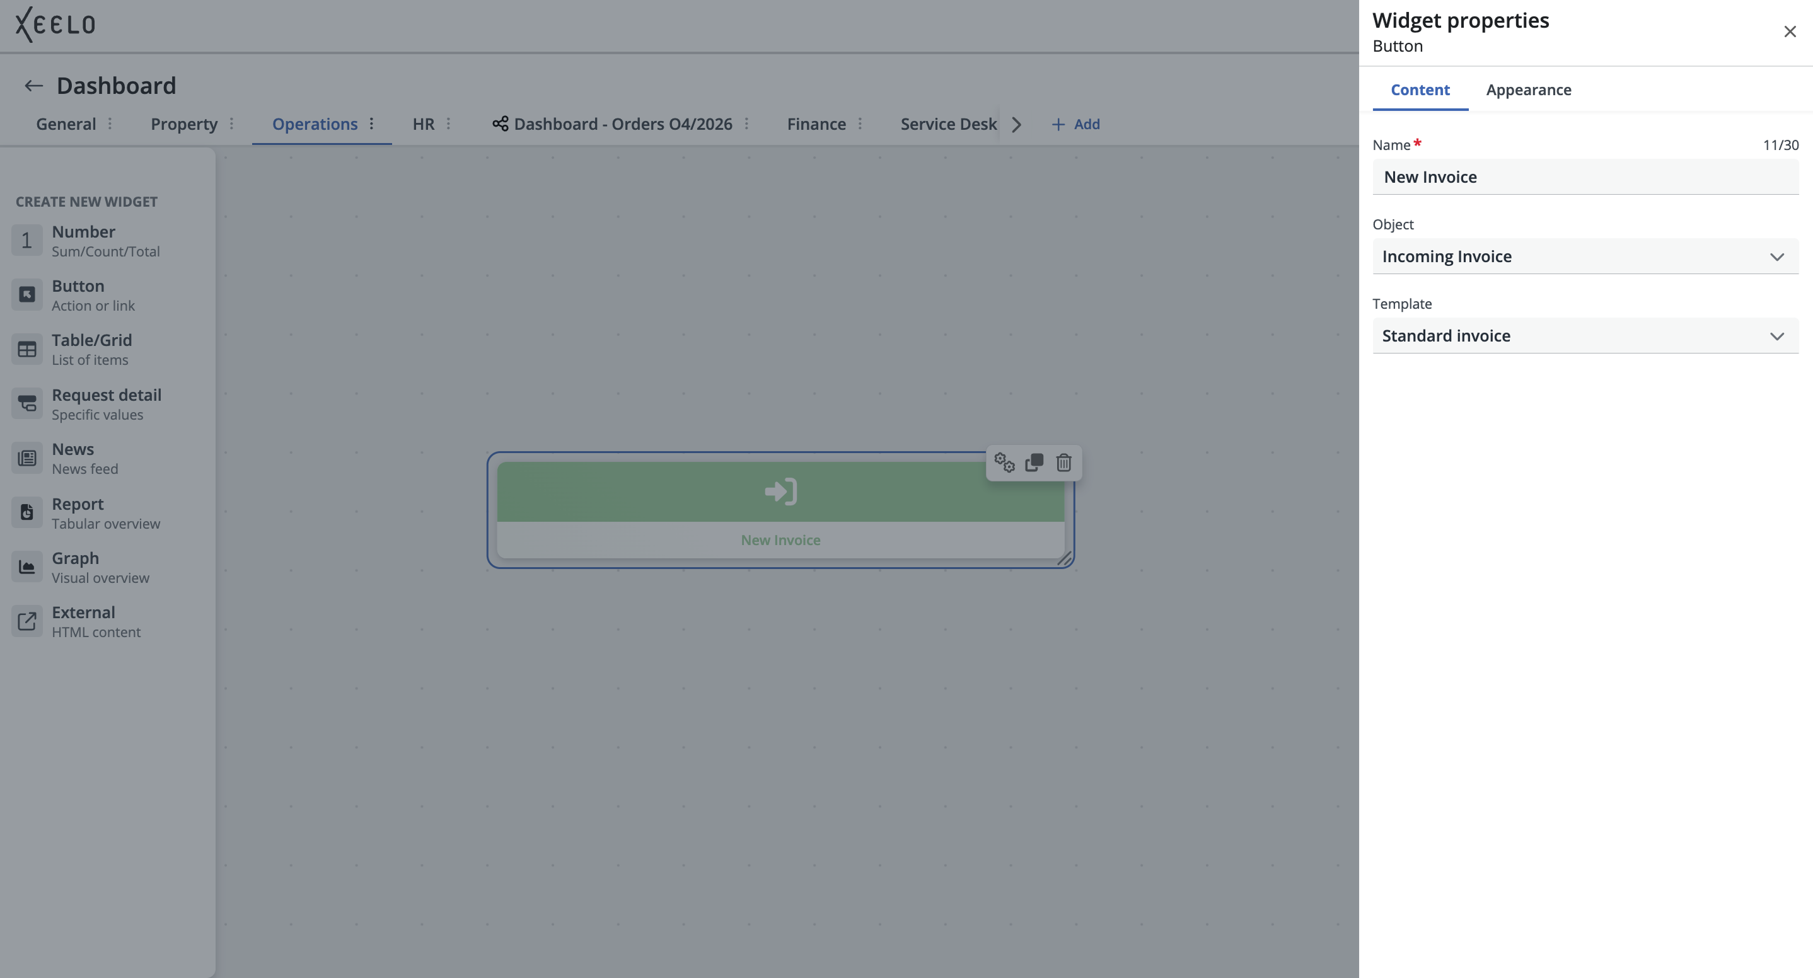This screenshot has width=1813, height=978.
Task: Expand the Template dropdown
Action: (1585, 336)
